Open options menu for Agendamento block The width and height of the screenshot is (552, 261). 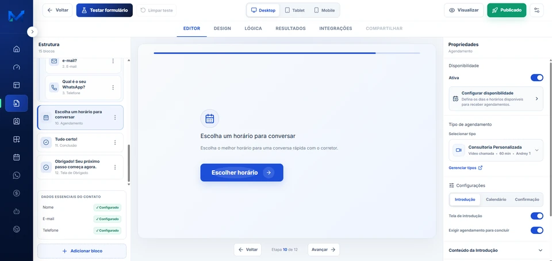click(x=115, y=117)
